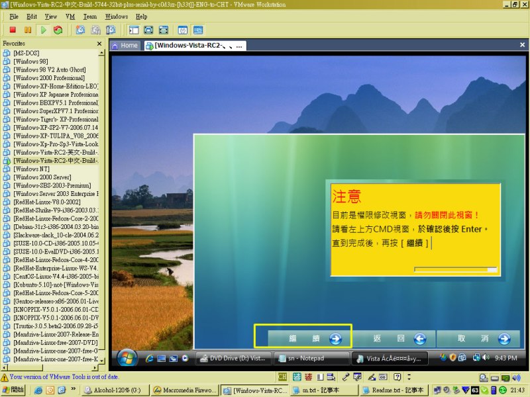The image size is (530, 397).
Task: Select [Gentoo-releases-x86-2006.01 favorite
Action: click(56, 302)
